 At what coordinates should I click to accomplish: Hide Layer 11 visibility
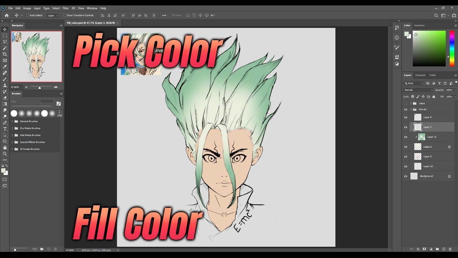click(x=405, y=137)
